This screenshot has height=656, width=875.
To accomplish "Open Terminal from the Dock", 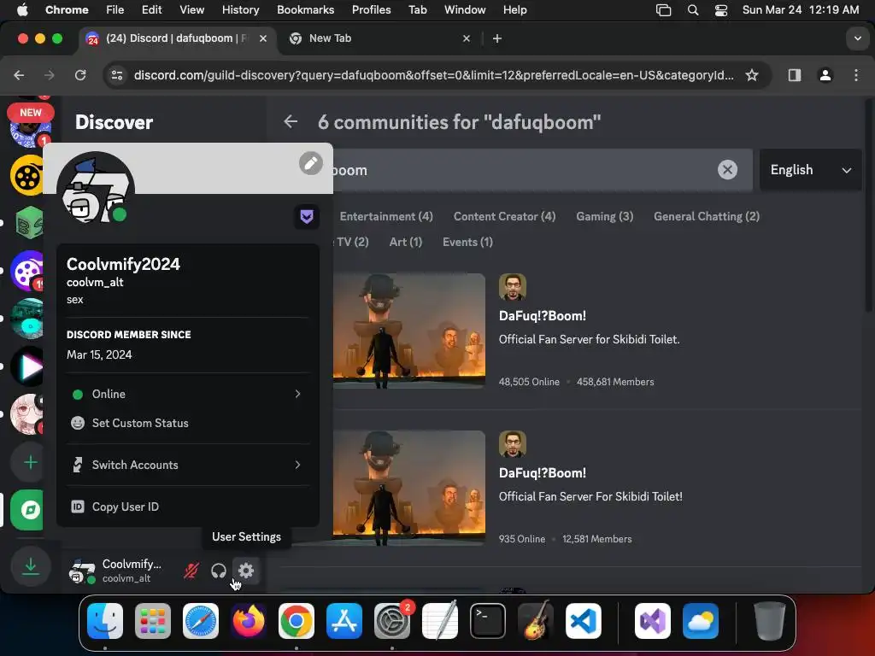I will click(x=488, y=621).
